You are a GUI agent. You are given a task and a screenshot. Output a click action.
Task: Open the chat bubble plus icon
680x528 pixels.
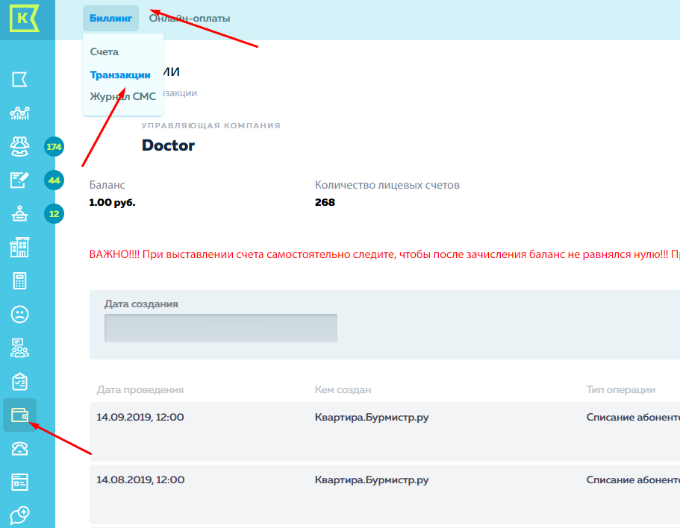pos(19,515)
